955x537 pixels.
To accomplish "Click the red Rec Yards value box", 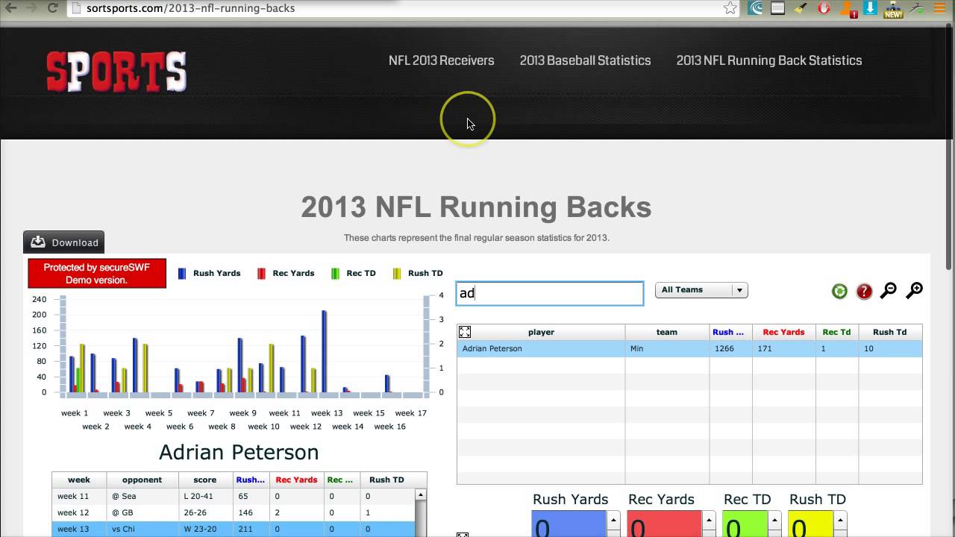I will (x=664, y=524).
